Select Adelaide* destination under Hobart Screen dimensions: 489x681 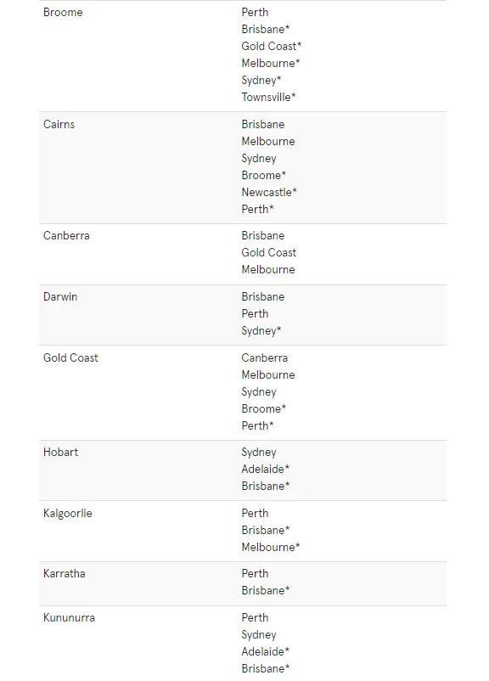[x=266, y=469]
